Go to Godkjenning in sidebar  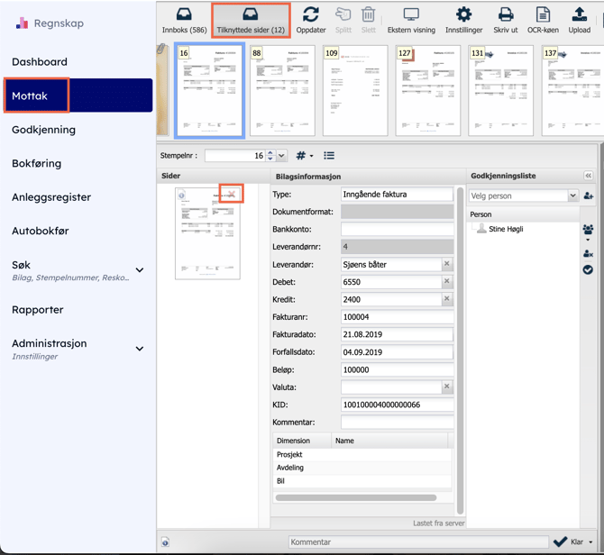43,130
